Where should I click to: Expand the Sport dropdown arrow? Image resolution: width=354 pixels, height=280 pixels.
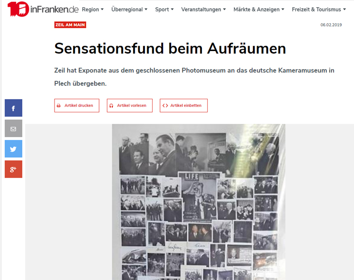click(172, 9)
